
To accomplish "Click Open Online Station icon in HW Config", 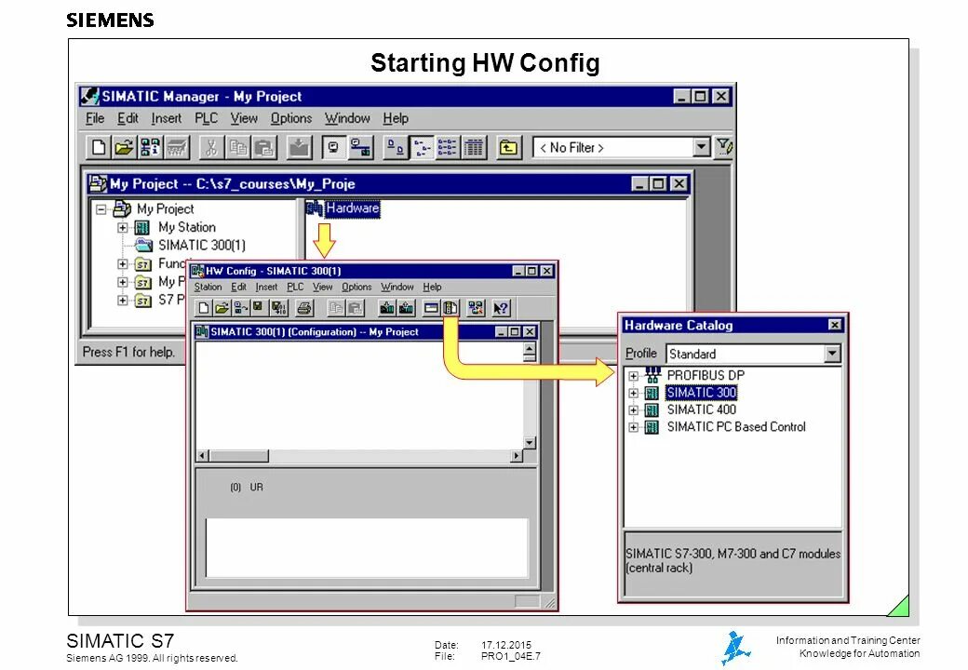I will 241,307.
